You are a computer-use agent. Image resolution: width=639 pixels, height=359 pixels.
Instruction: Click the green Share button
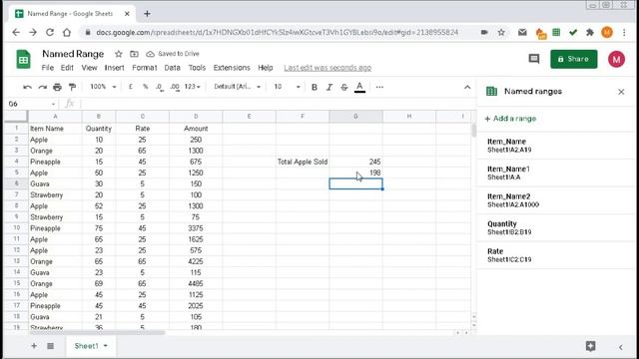point(573,59)
